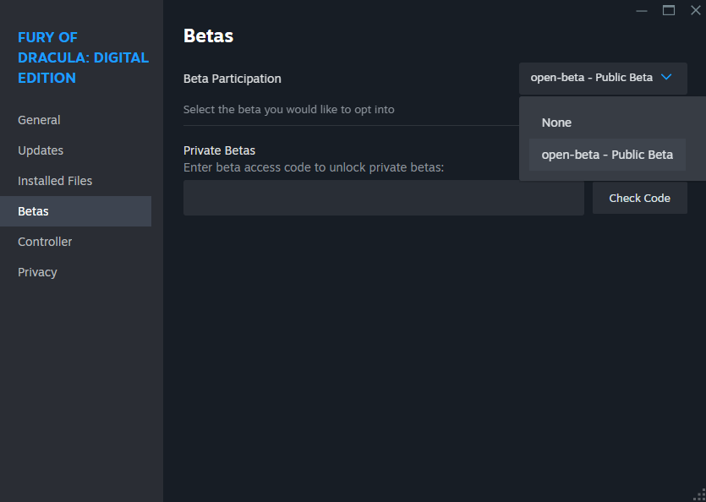Image resolution: width=706 pixels, height=502 pixels.
Task: Click the window resize grip in the corner
Action: [x=698, y=494]
